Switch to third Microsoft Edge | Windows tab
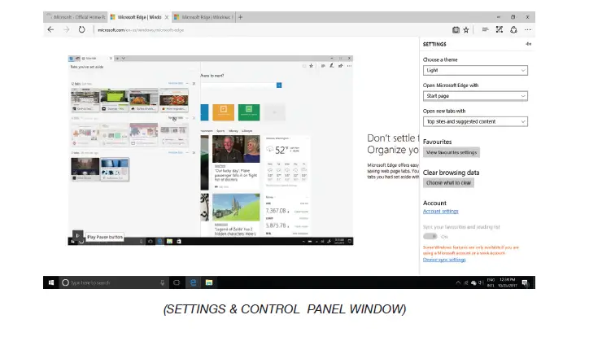This screenshot has height=350, width=589. point(203,17)
